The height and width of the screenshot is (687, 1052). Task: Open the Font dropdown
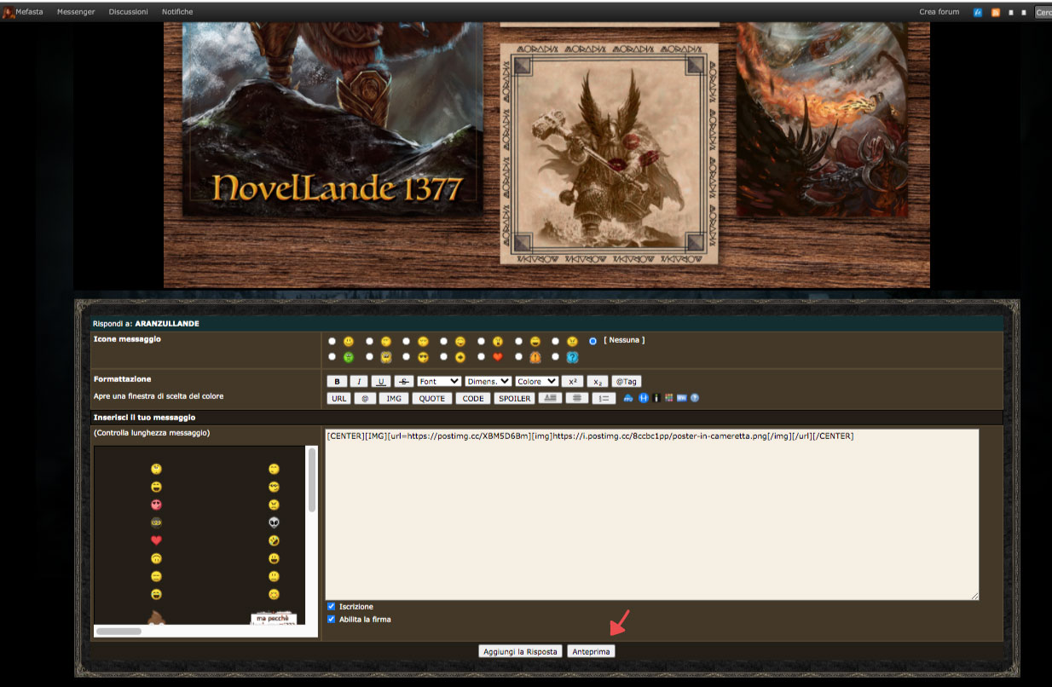pyautogui.click(x=439, y=382)
